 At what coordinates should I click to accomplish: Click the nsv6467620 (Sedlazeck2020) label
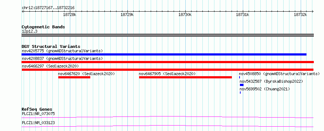coord(86,74)
